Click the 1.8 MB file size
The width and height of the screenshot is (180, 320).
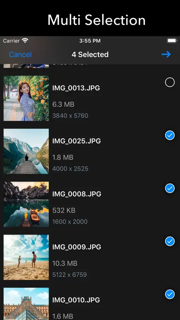[63, 157]
